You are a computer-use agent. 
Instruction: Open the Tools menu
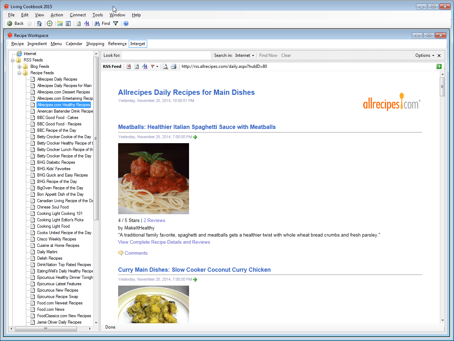click(98, 15)
